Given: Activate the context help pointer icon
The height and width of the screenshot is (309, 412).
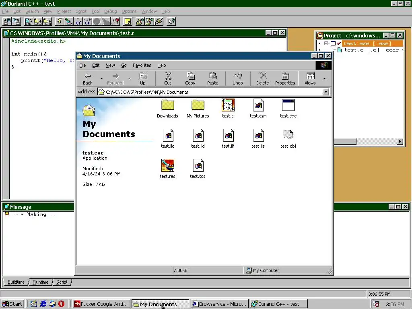Looking at the screenshot, I should click(171, 21).
